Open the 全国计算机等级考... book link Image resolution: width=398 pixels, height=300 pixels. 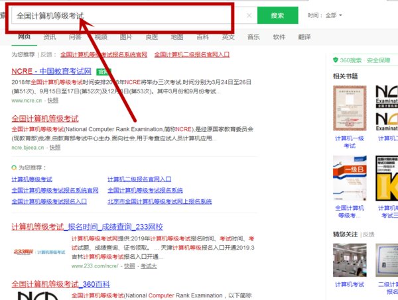(x=350, y=212)
